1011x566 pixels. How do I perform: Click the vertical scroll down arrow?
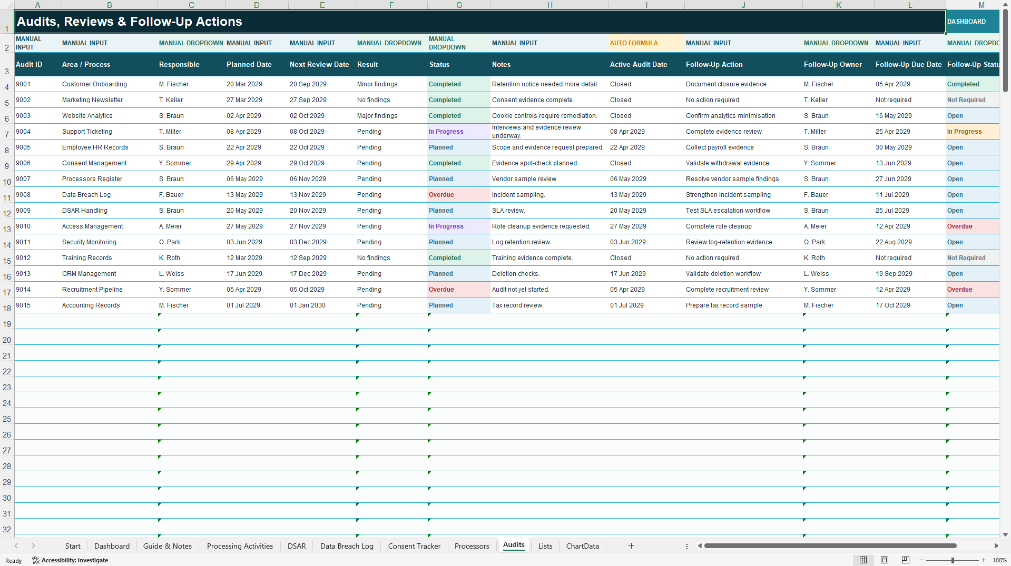click(x=1006, y=534)
